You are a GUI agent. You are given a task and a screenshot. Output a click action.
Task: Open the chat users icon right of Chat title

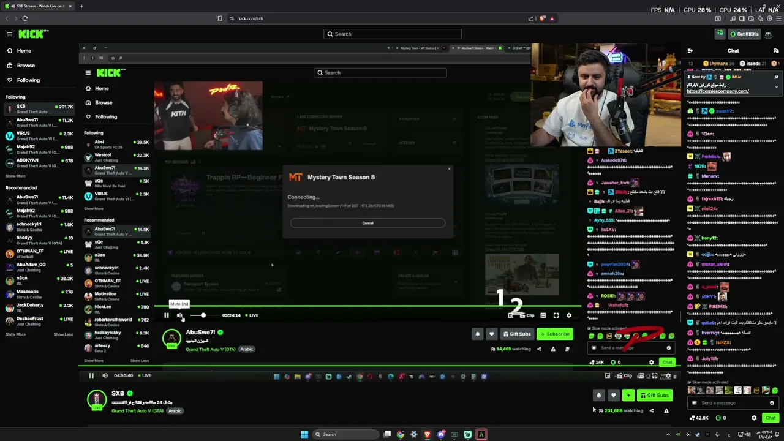tap(775, 51)
